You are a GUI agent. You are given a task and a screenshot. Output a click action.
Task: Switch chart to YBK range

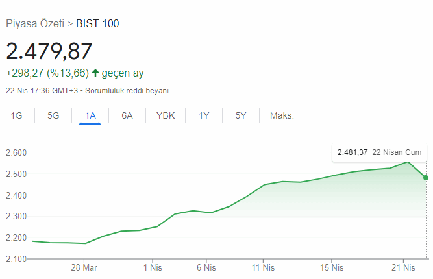point(166,115)
